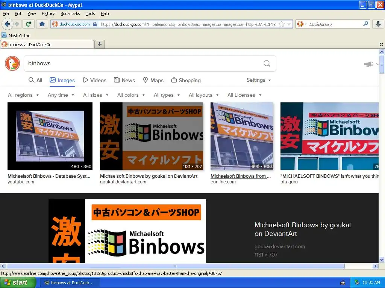This screenshot has height=288, width=385.
Task: Click the Forward arrow button
Action: 17,24
